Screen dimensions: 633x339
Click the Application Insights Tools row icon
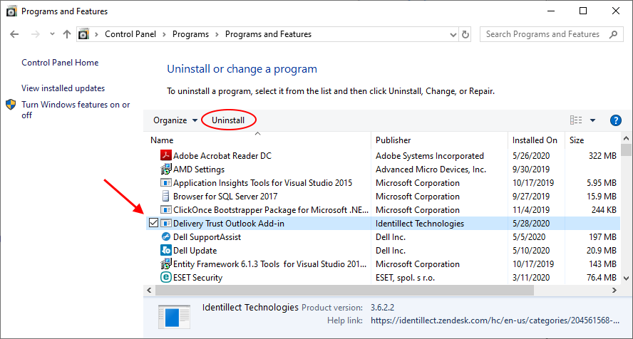[166, 182]
